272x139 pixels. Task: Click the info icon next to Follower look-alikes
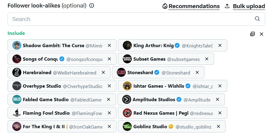click(92, 6)
